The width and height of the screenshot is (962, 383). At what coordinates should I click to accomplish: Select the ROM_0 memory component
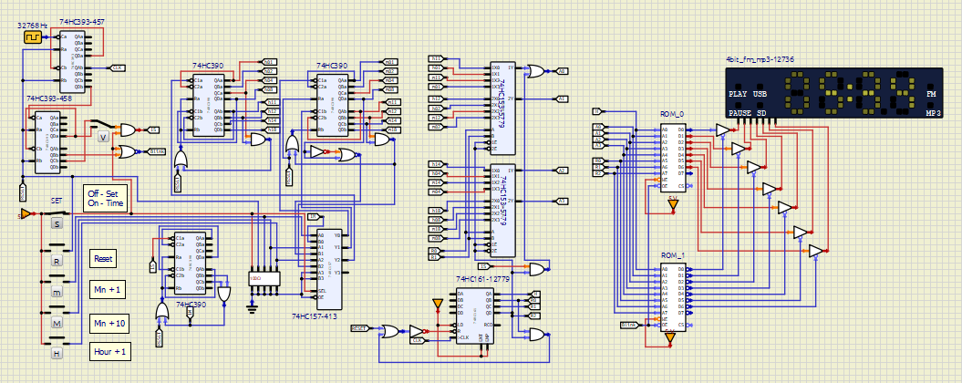[x=672, y=155]
